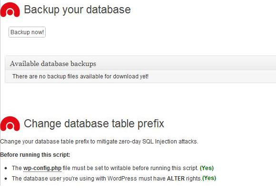Click the word 'rights' in the ALTER requirement
276x190 pixels.
pos(194,179)
